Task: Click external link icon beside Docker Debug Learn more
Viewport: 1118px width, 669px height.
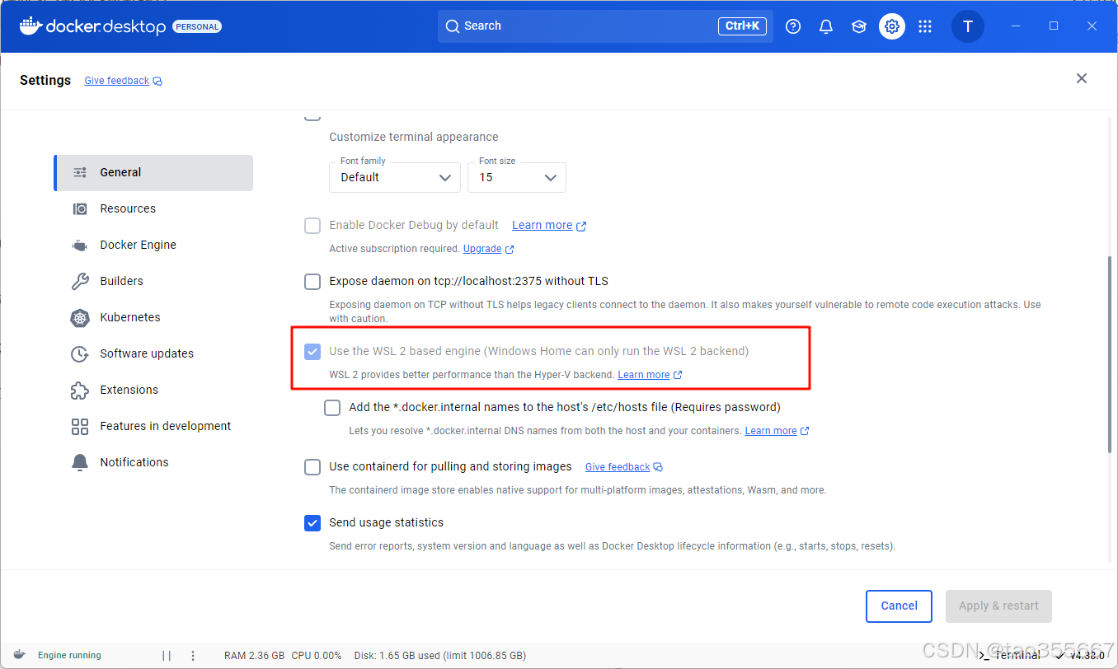Action: coord(581,226)
